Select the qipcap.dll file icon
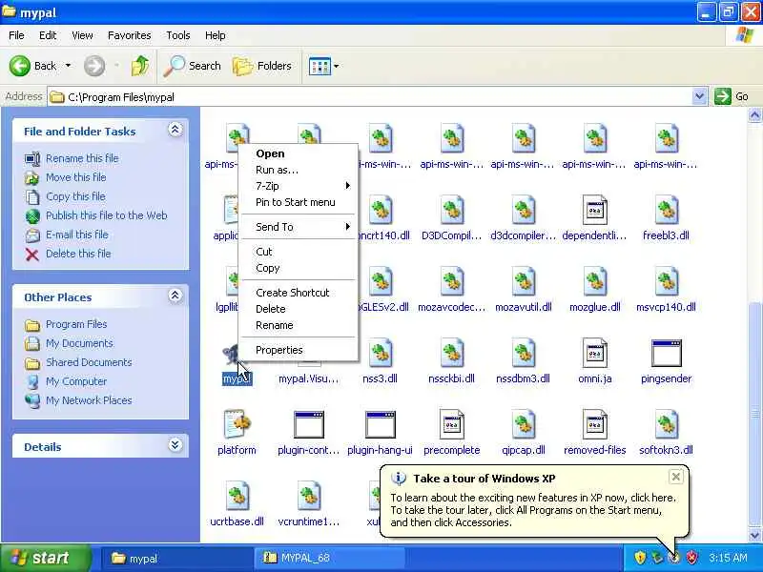This screenshot has height=572, width=763. (523, 424)
